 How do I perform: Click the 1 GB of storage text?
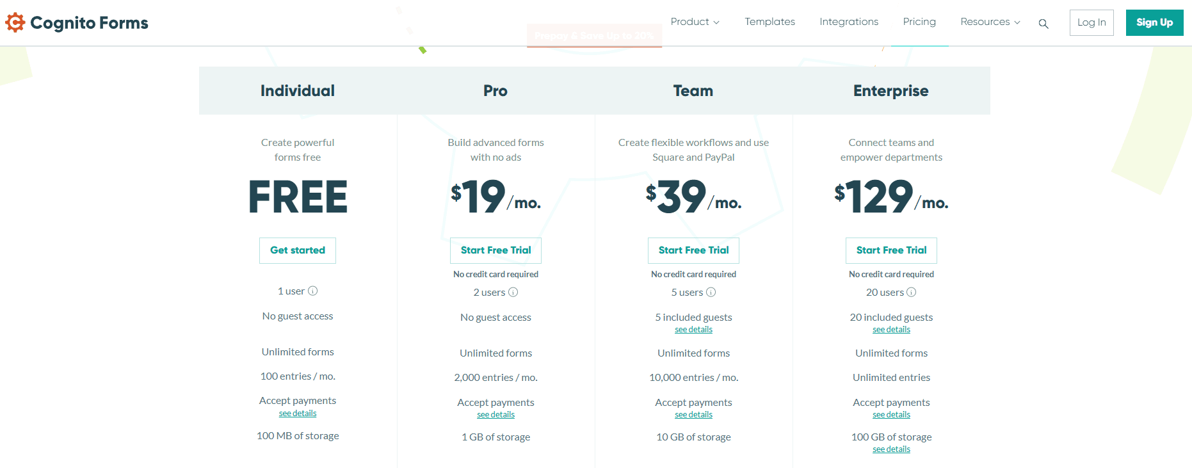point(496,437)
